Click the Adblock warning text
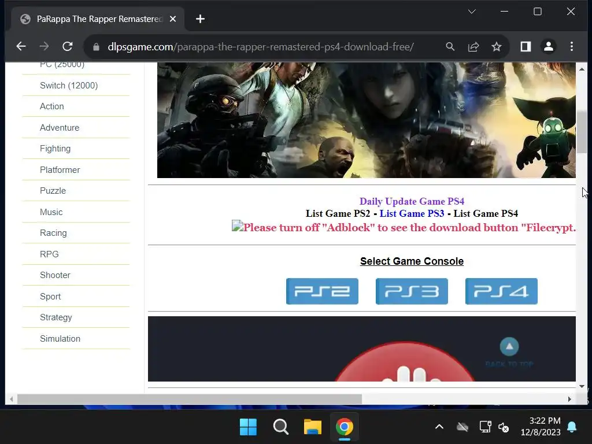This screenshot has height=444, width=592. (410, 227)
